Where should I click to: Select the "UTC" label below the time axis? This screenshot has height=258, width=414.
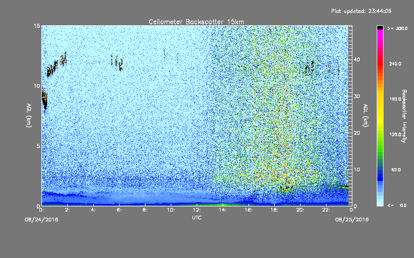[197, 217]
